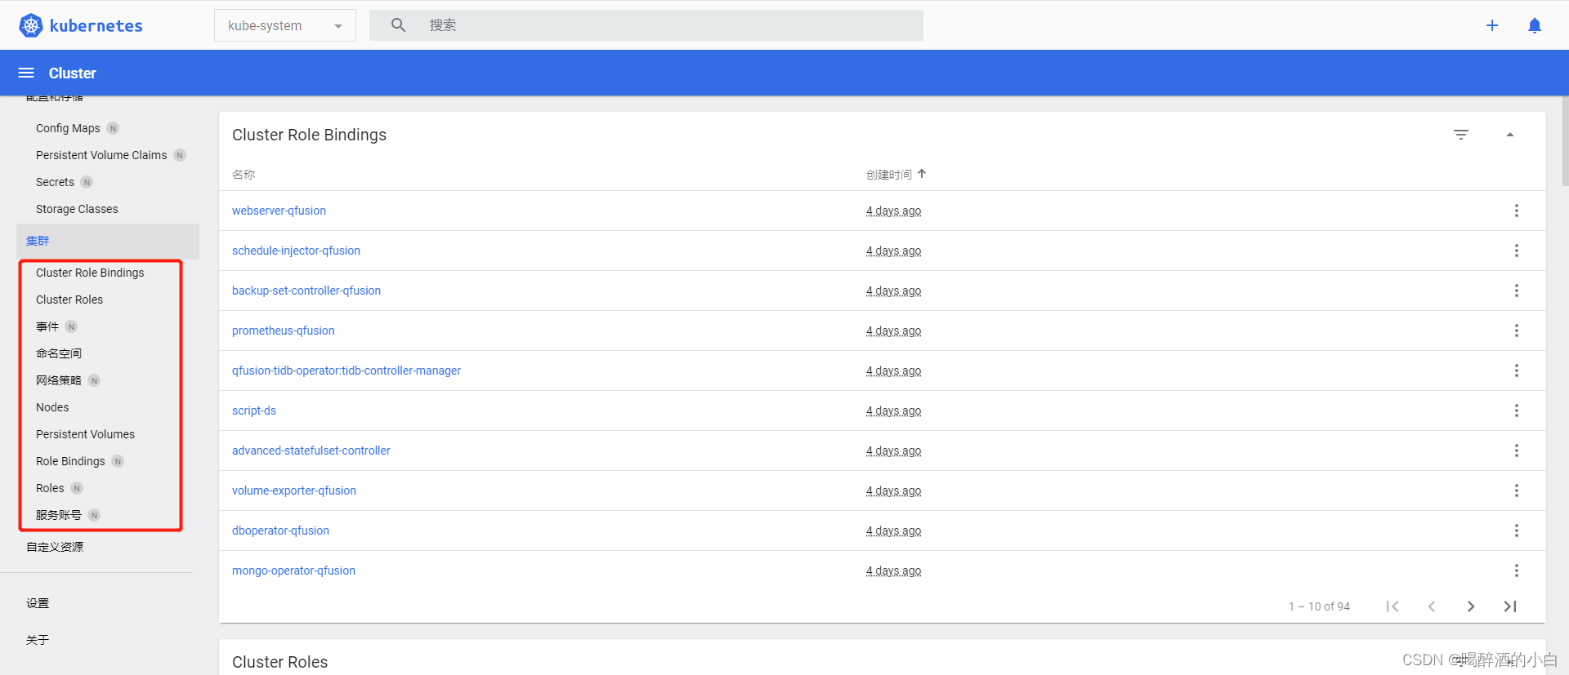Click the 1 – 10 of 94 pagination text
Screen dimensions: 1569x675
click(1319, 606)
